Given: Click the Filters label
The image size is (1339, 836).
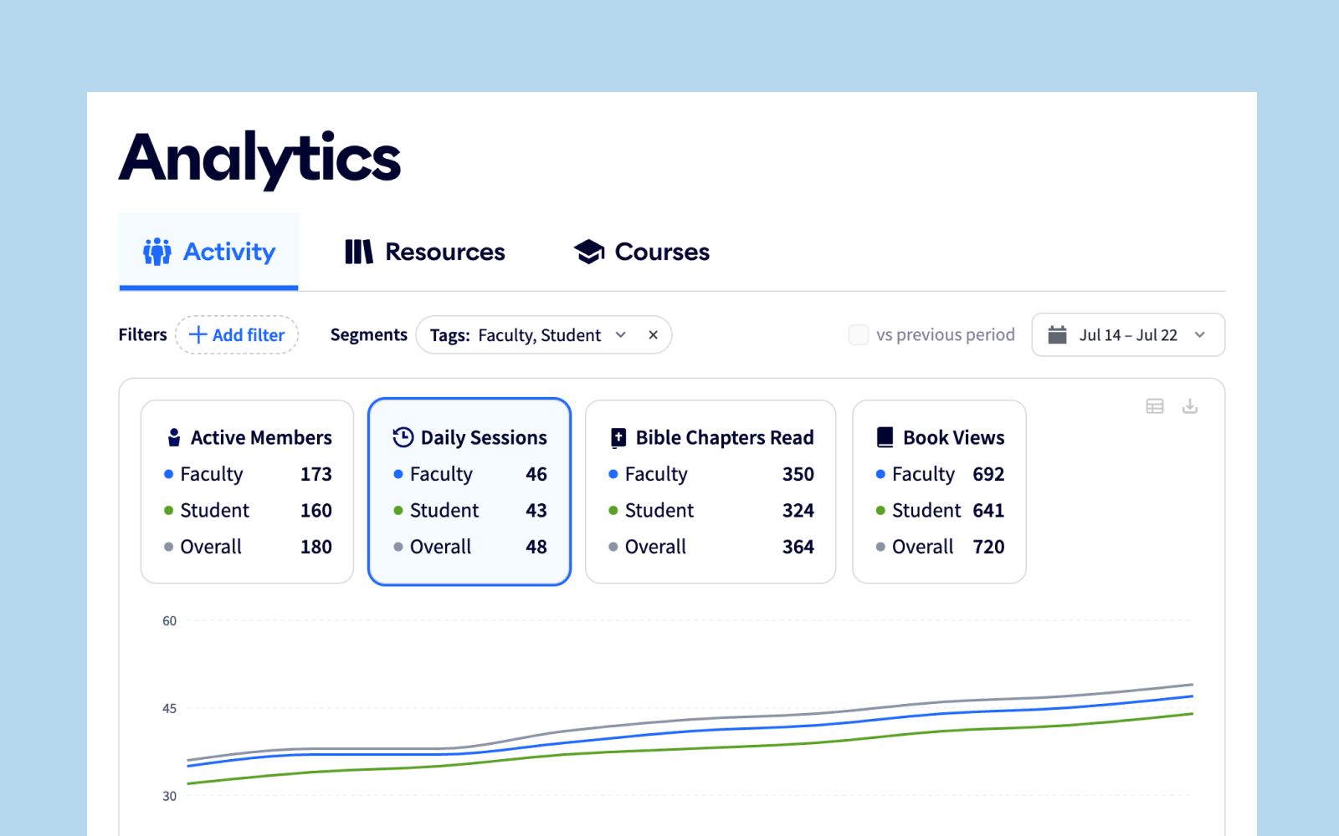Looking at the screenshot, I should pyautogui.click(x=143, y=334).
